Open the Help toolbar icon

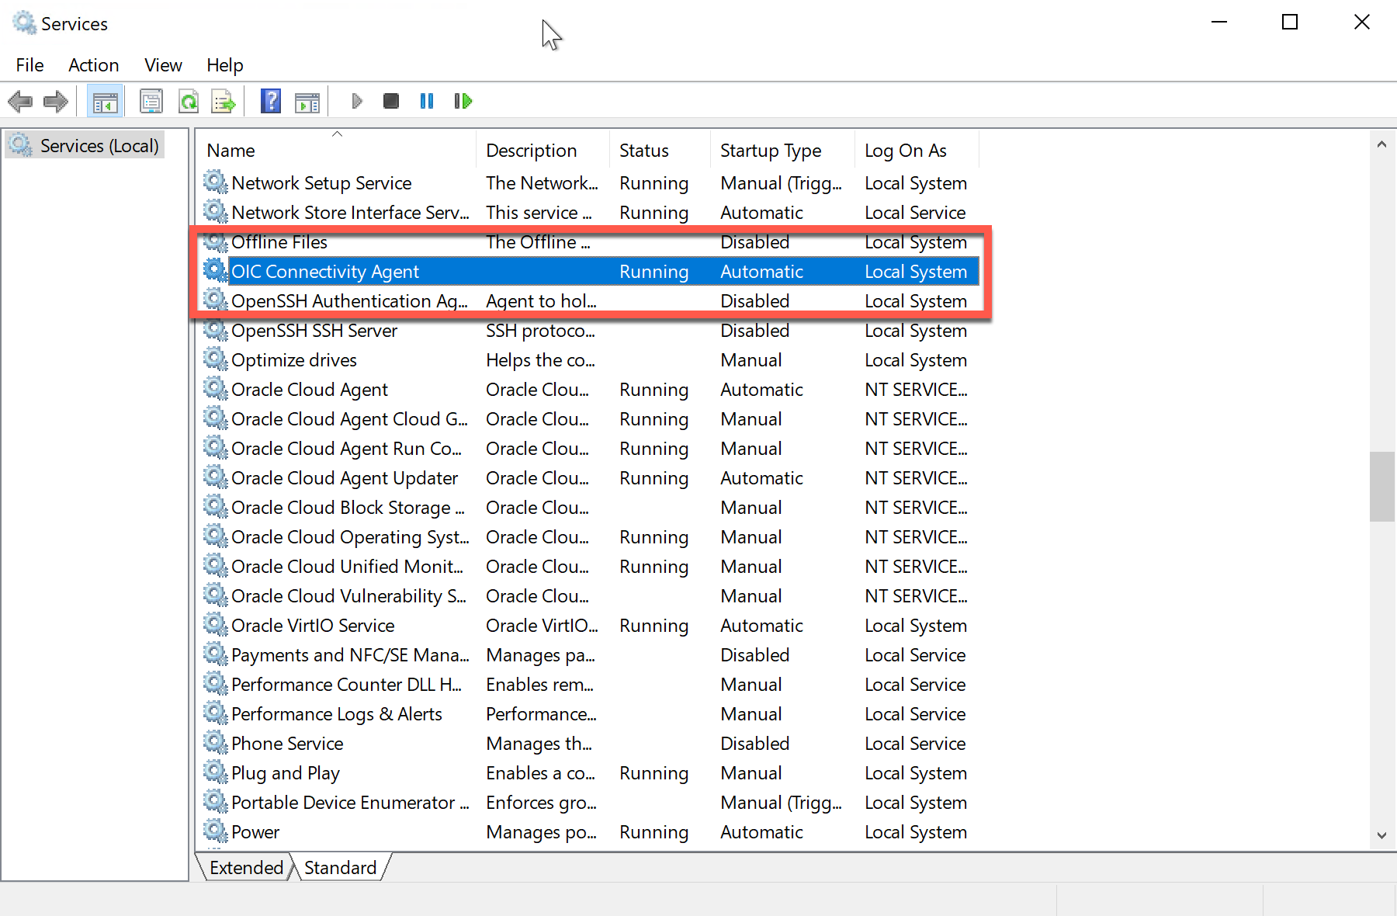pyautogui.click(x=270, y=101)
